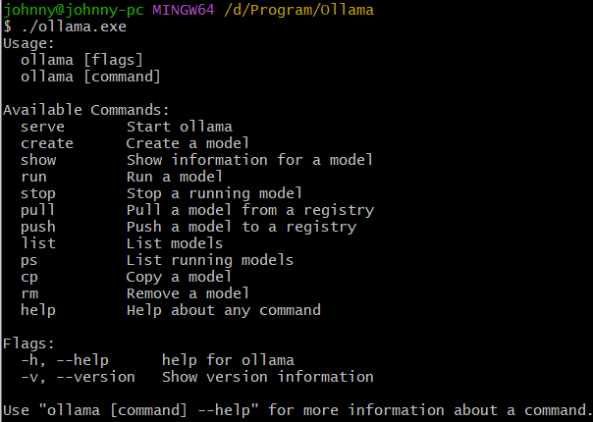Click the 'ollama [flags]' usage line
Viewport: 593px width, 422px height.
(x=81, y=60)
